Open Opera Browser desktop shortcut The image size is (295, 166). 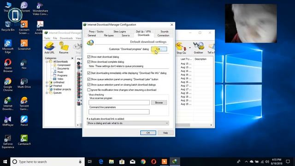click(8, 65)
